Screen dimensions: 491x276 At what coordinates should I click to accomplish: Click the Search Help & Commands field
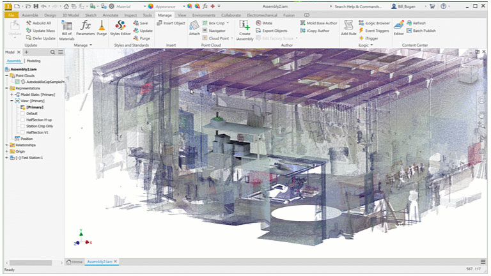pyautogui.click(x=357, y=6)
